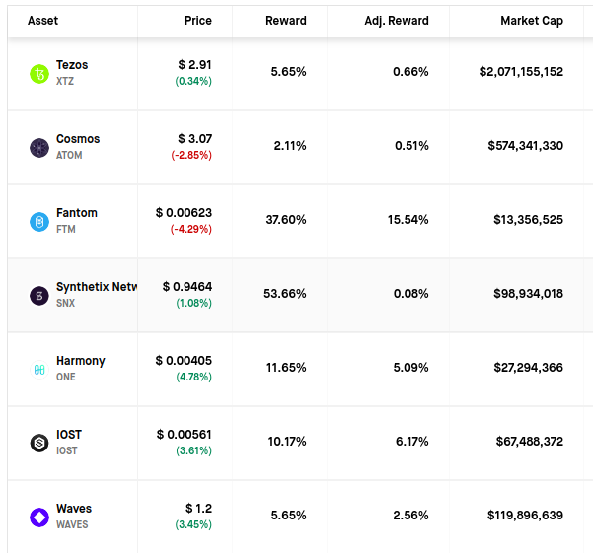Sort by Market Cap column header
Viewport: 593px width, 553px height.
[x=531, y=21]
